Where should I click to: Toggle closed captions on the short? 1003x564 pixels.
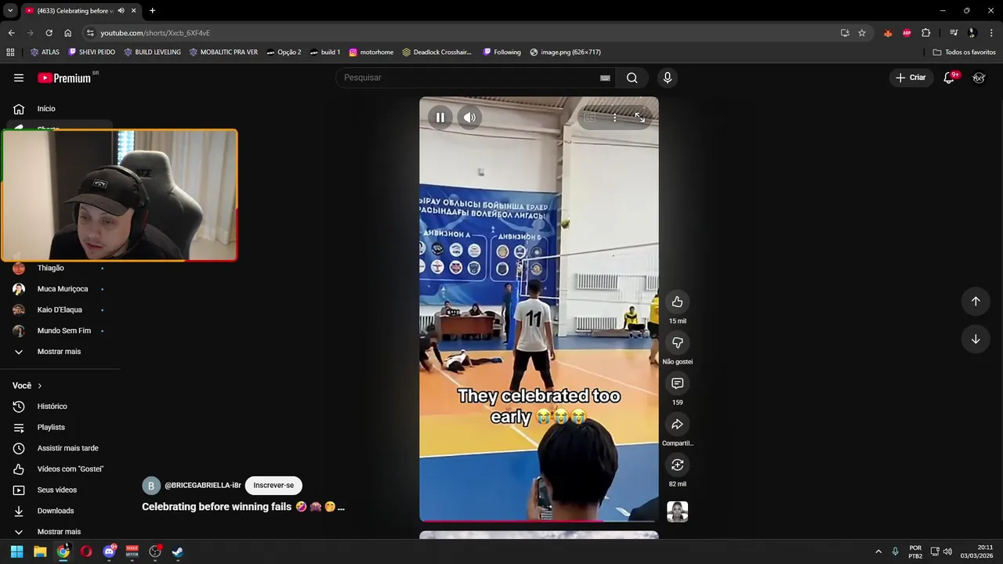(x=590, y=117)
